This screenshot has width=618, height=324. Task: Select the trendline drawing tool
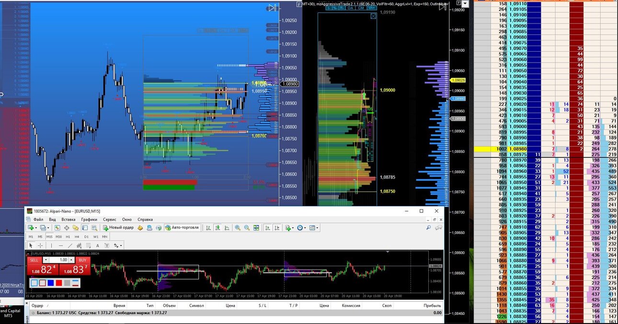70,246
